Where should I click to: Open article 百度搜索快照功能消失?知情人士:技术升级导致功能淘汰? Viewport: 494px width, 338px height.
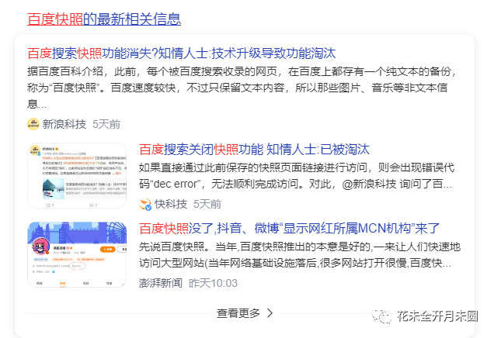pyautogui.click(x=182, y=53)
